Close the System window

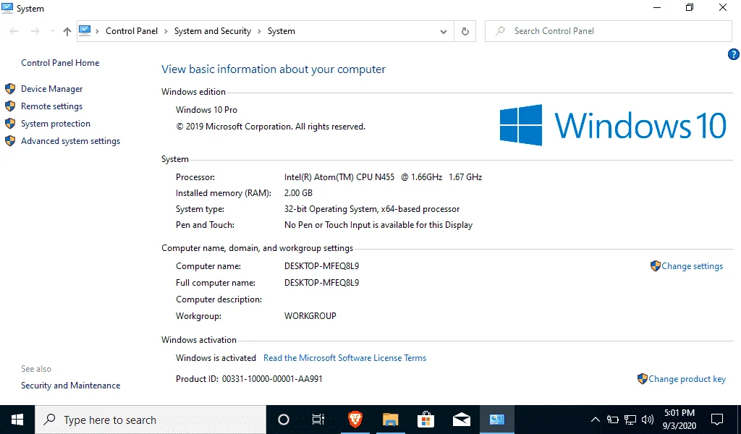click(x=723, y=7)
